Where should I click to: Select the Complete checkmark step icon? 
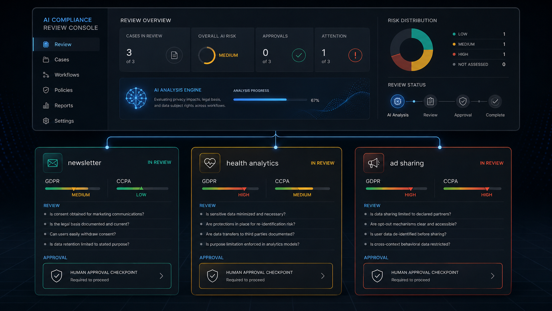point(495,101)
